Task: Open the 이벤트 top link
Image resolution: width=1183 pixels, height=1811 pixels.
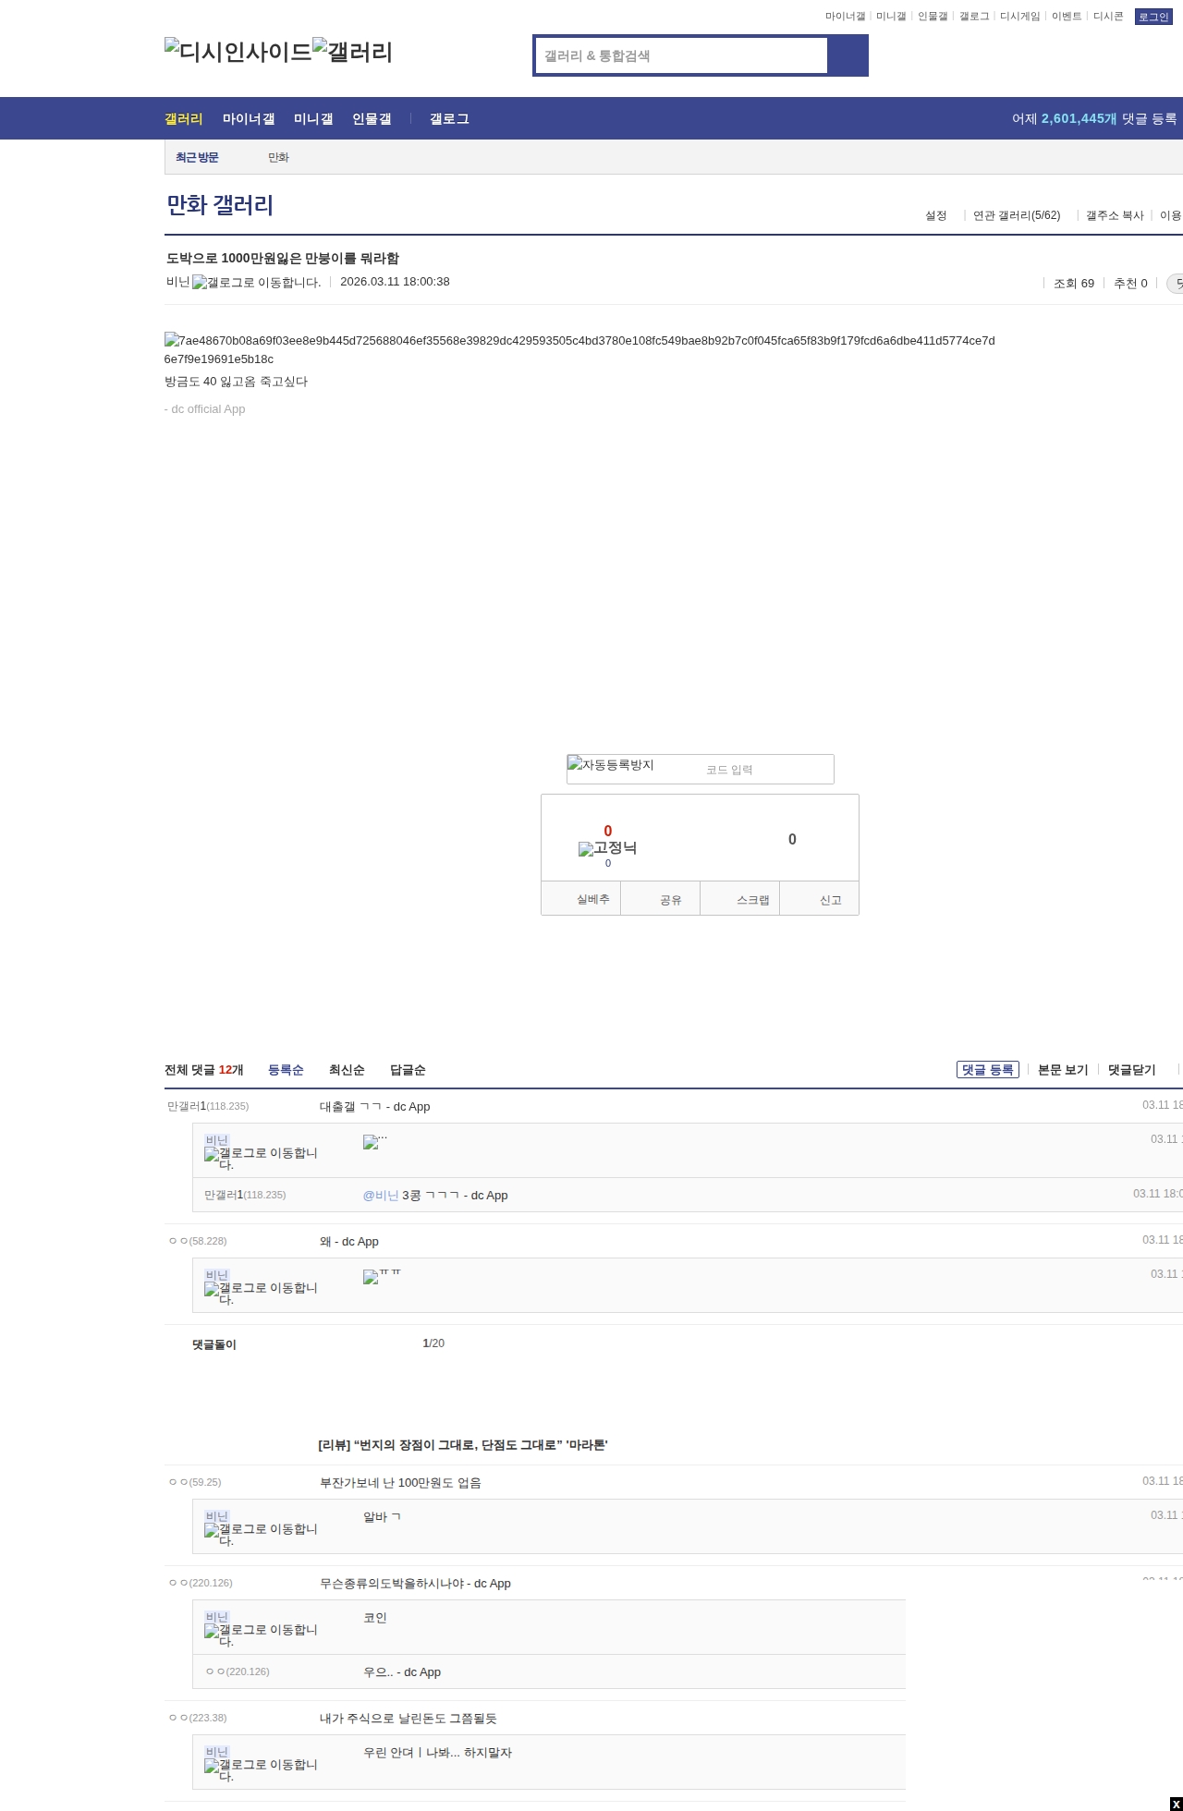Action: 1067,17
